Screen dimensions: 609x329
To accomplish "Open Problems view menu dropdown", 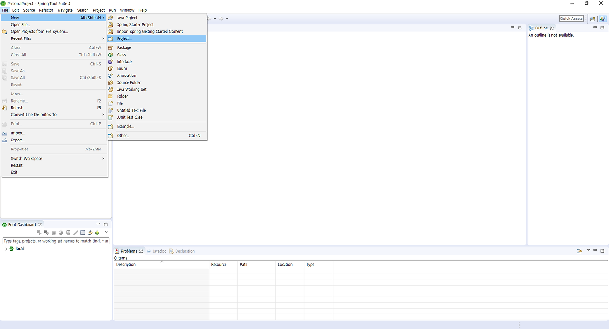I will click(589, 250).
